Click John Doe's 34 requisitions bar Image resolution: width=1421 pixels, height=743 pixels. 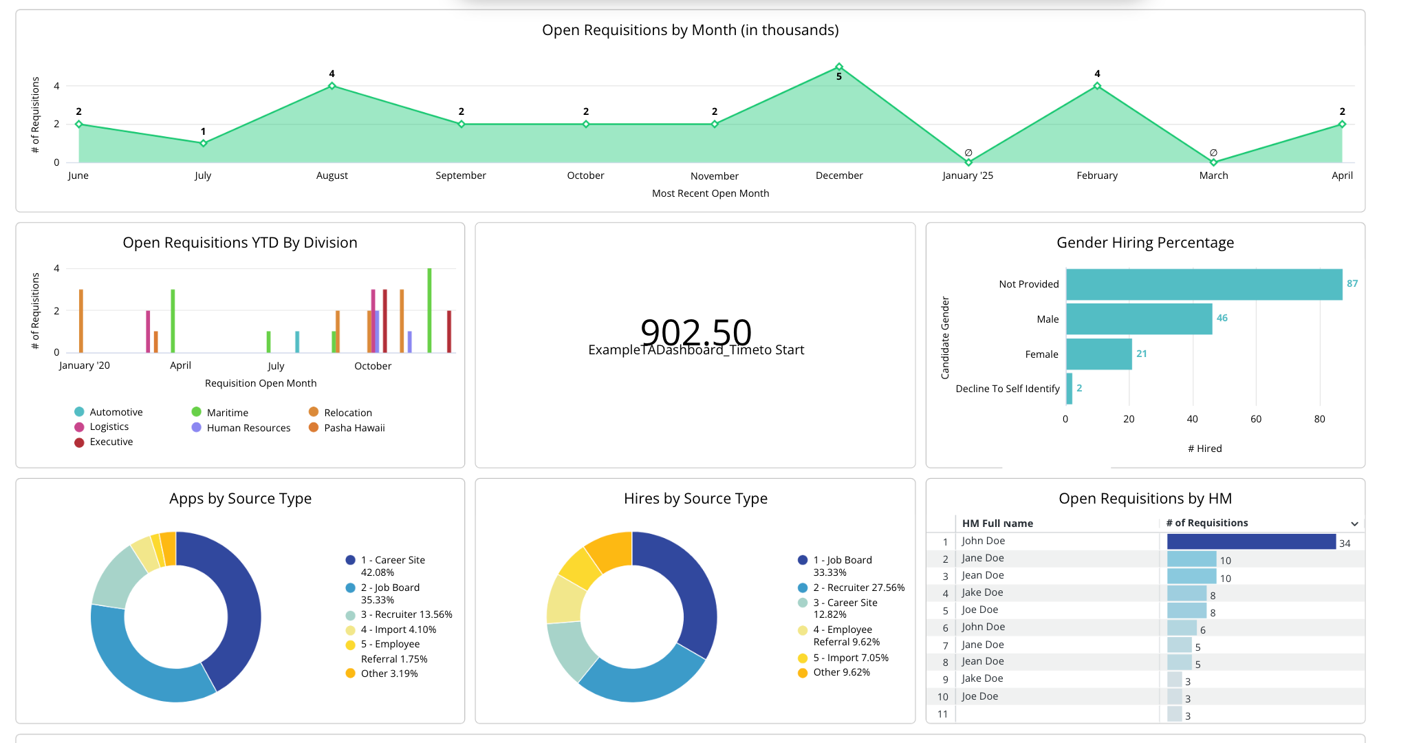(1251, 542)
